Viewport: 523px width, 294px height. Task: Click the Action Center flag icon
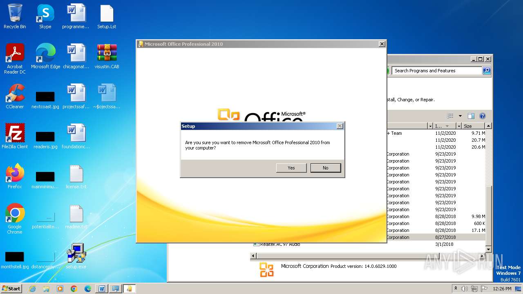[484, 289]
